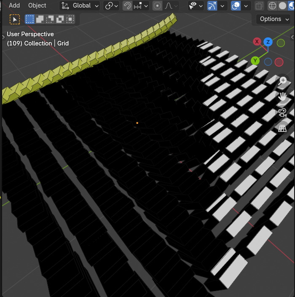This screenshot has width=295, height=297.
Task: Open the Add menu
Action: tap(14, 5)
